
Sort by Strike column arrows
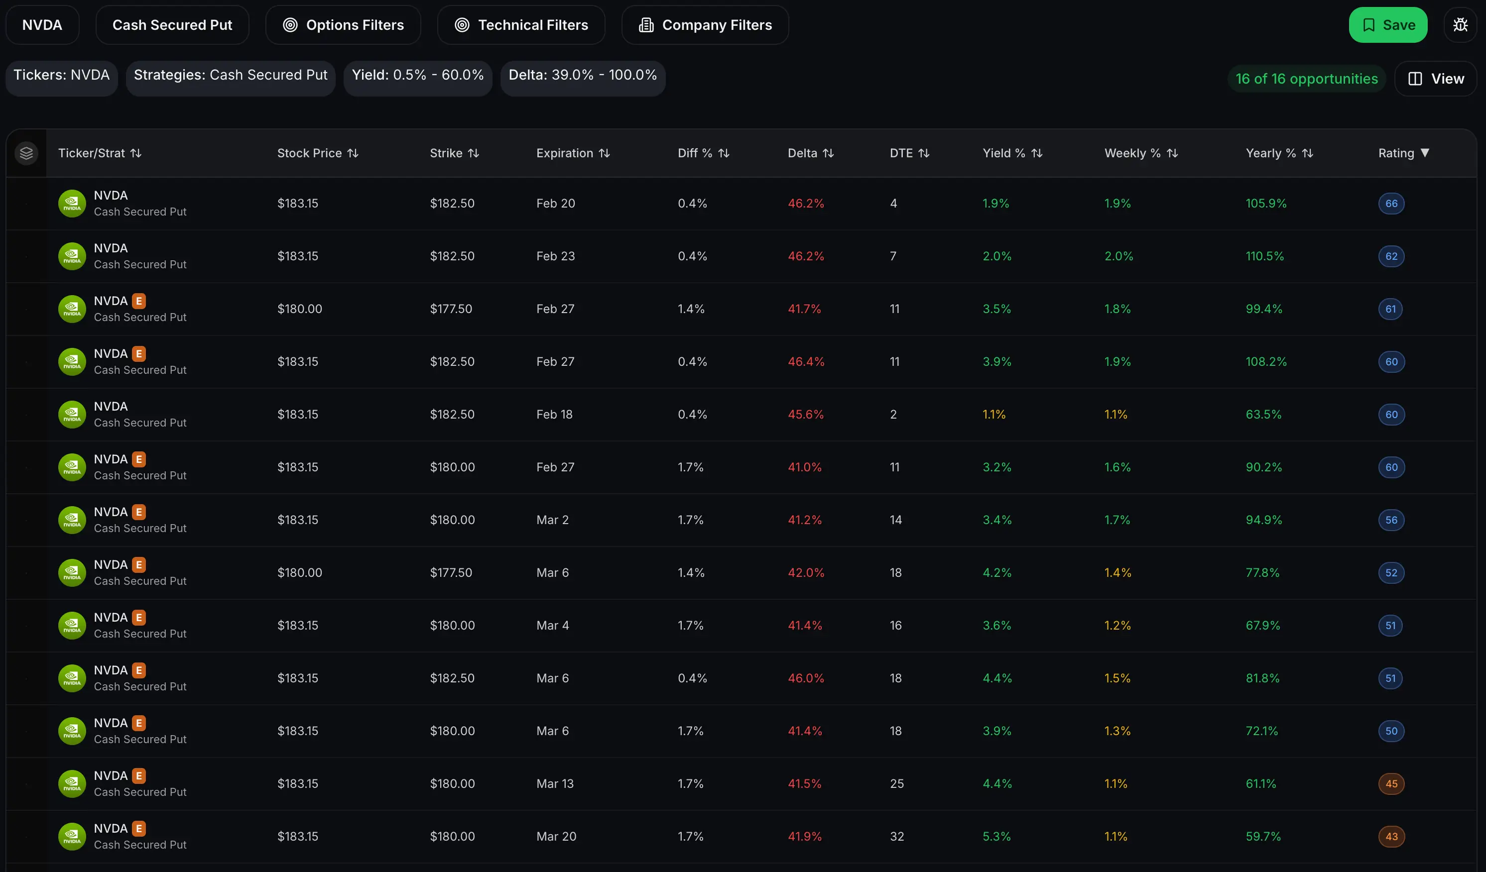click(474, 153)
